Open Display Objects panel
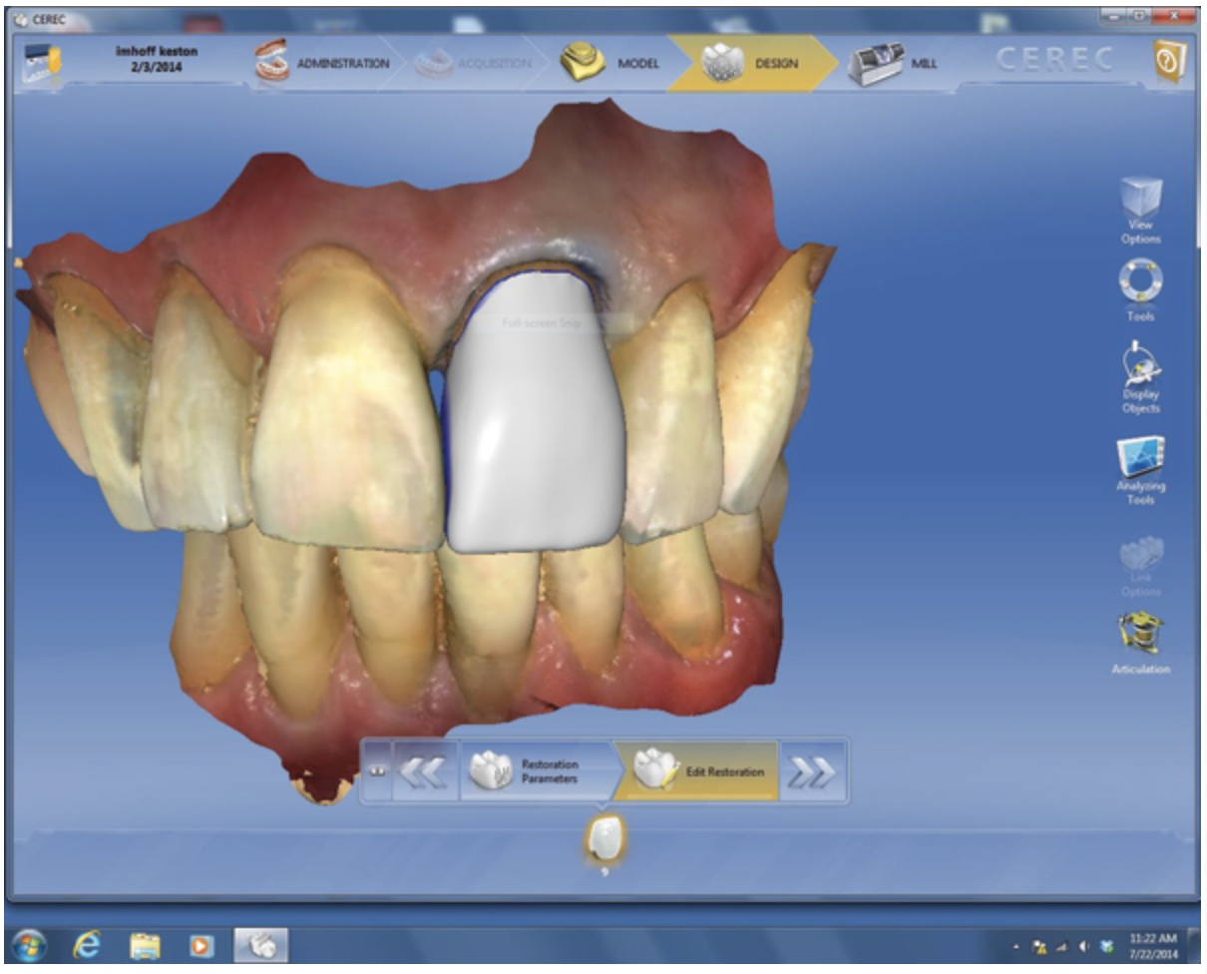The height and width of the screenshot is (974, 1207). click(x=1140, y=377)
